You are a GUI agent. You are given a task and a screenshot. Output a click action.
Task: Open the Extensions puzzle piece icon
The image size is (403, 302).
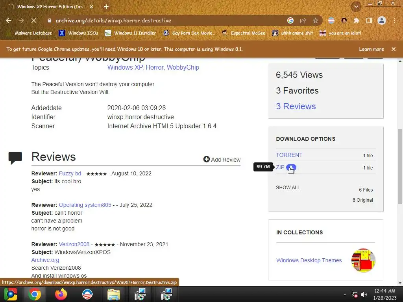[x=356, y=20]
